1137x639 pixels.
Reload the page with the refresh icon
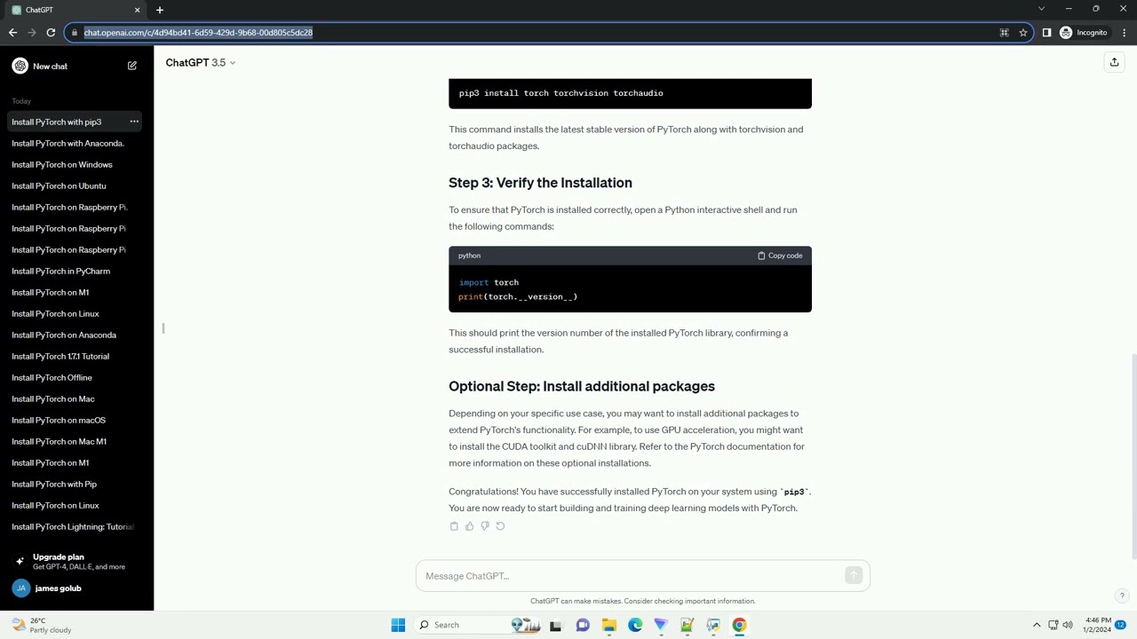[51, 32]
